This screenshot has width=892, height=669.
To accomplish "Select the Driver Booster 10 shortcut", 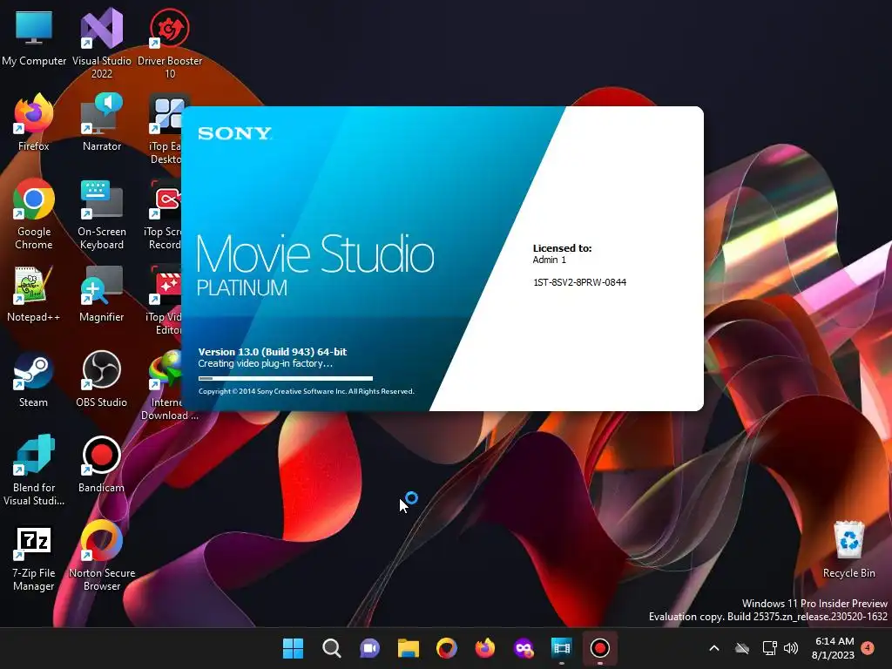I will click(170, 43).
